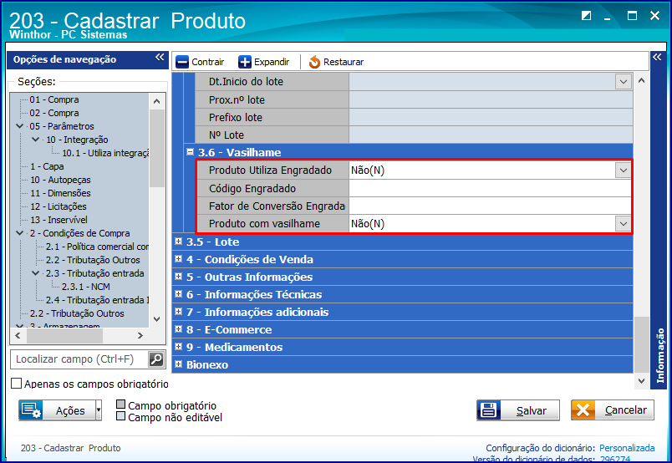This screenshot has height=463, width=672.
Task: Expand the 8 - E-Commerce section
Action: [179, 329]
